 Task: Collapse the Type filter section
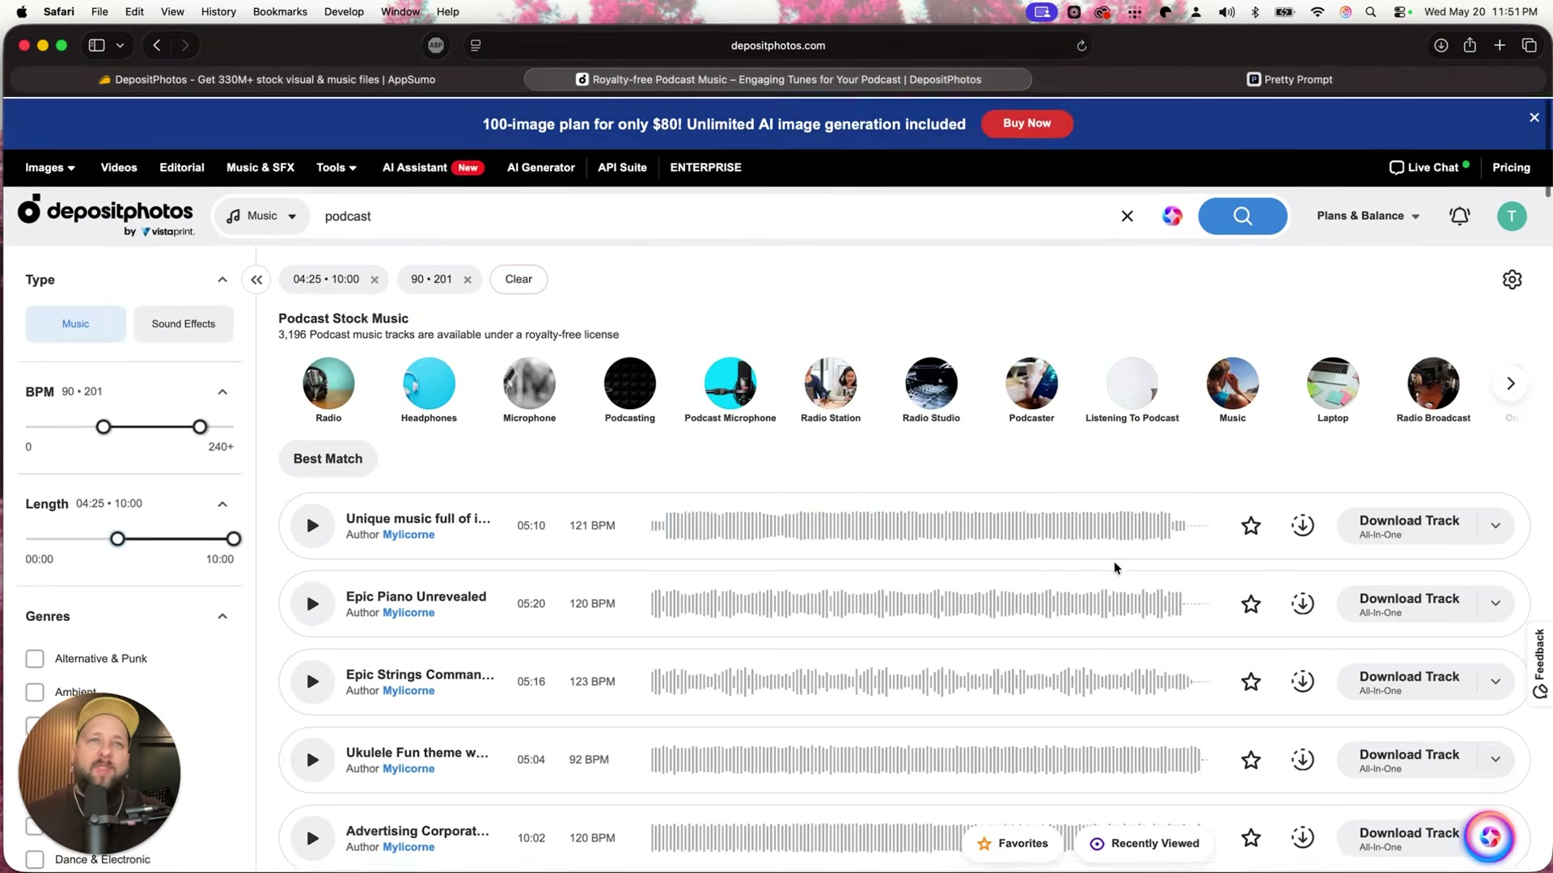pos(222,280)
